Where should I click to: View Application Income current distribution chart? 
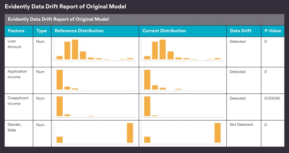tap(183, 80)
